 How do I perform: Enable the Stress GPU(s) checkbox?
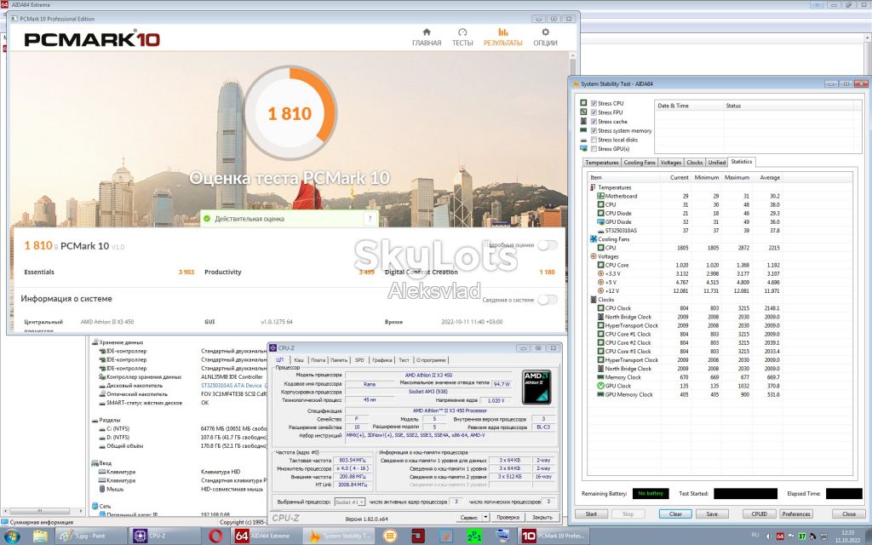[x=594, y=148]
